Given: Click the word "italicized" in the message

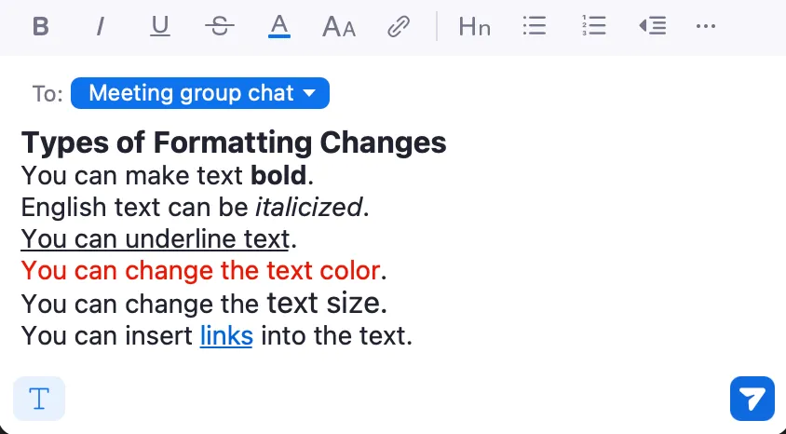Looking at the screenshot, I should click(x=308, y=207).
